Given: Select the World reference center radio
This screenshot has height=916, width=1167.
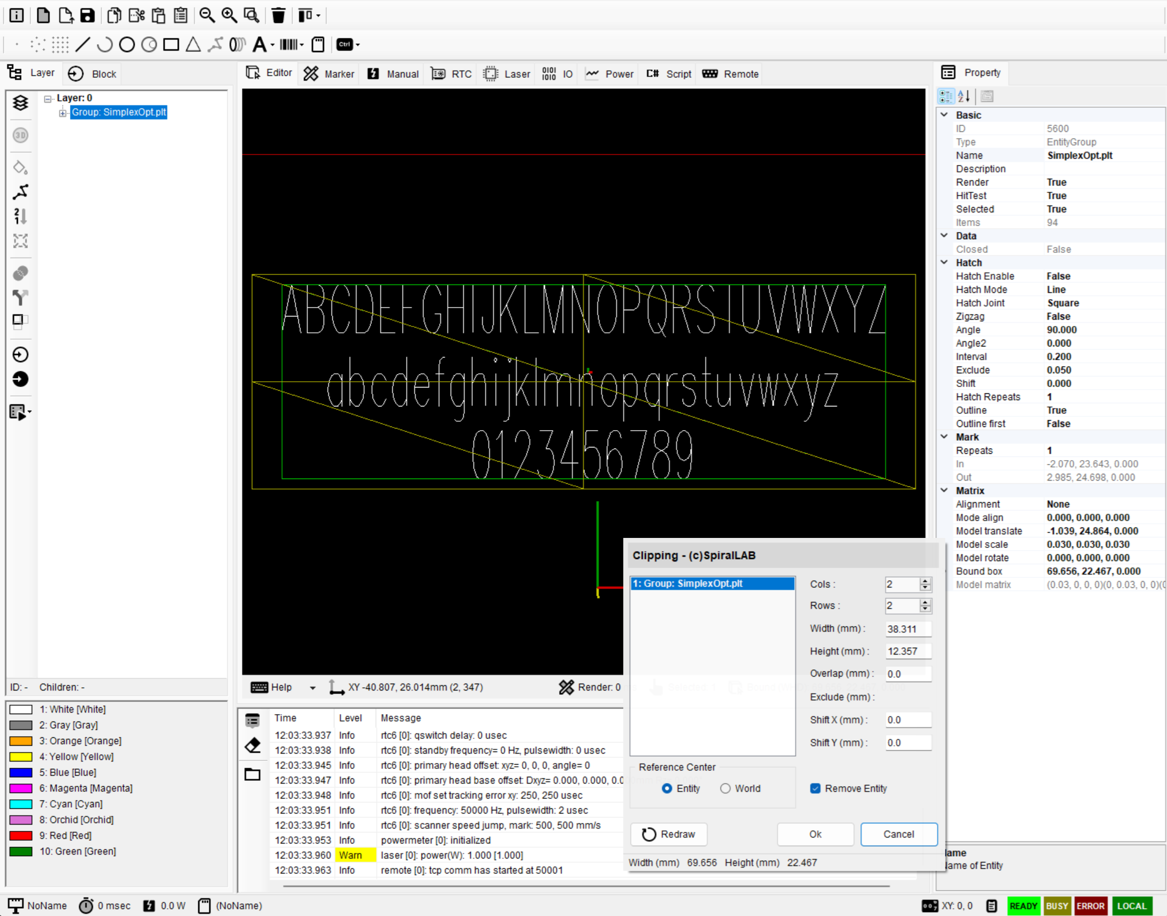Looking at the screenshot, I should click(x=725, y=788).
